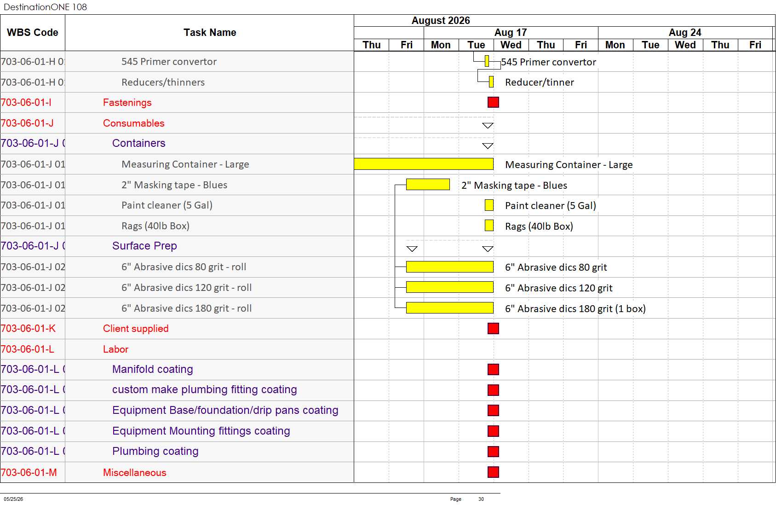
Task: Click the yellow 2" Masking tape bar
Action: [x=428, y=185]
